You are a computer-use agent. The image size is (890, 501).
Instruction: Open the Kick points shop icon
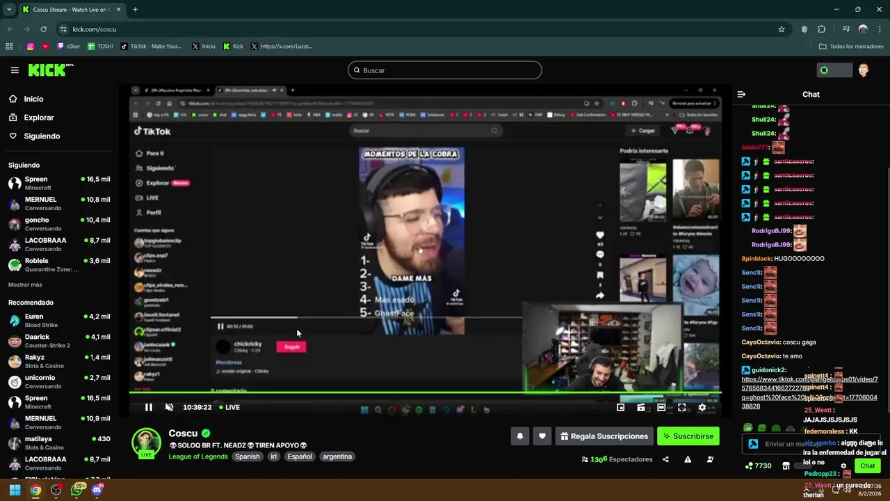(x=786, y=466)
